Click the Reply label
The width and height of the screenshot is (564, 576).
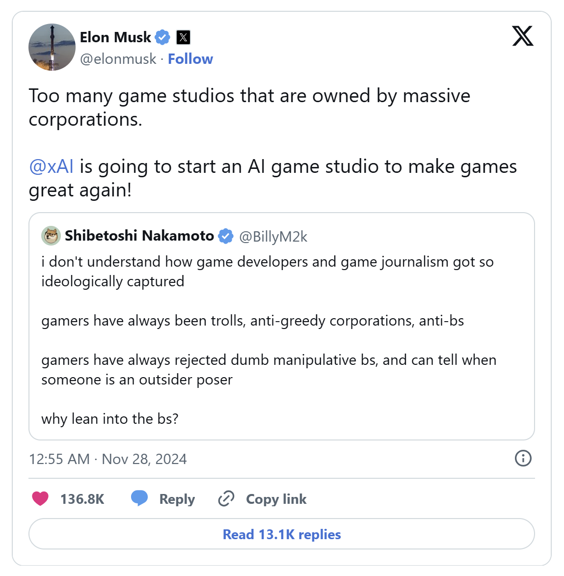coord(176,498)
